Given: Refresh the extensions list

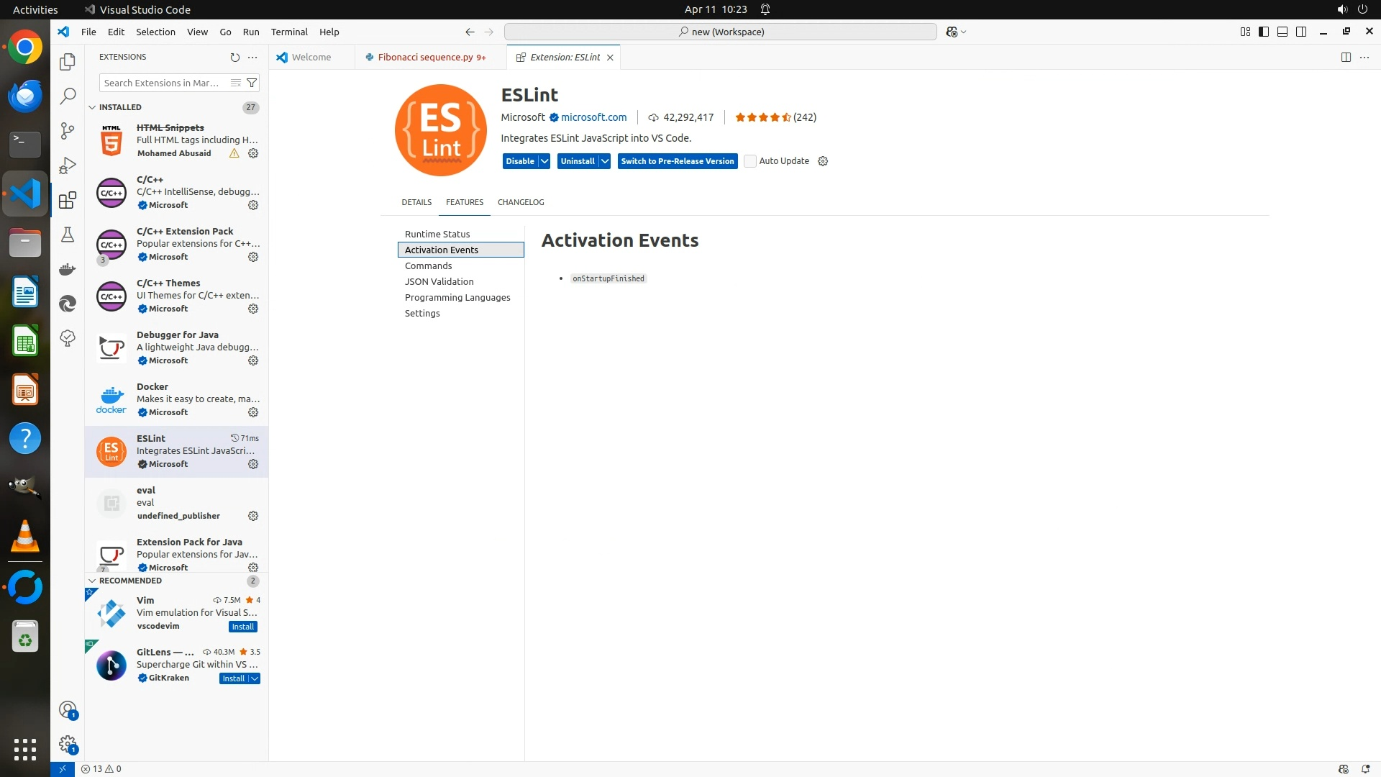Looking at the screenshot, I should pyautogui.click(x=234, y=57).
